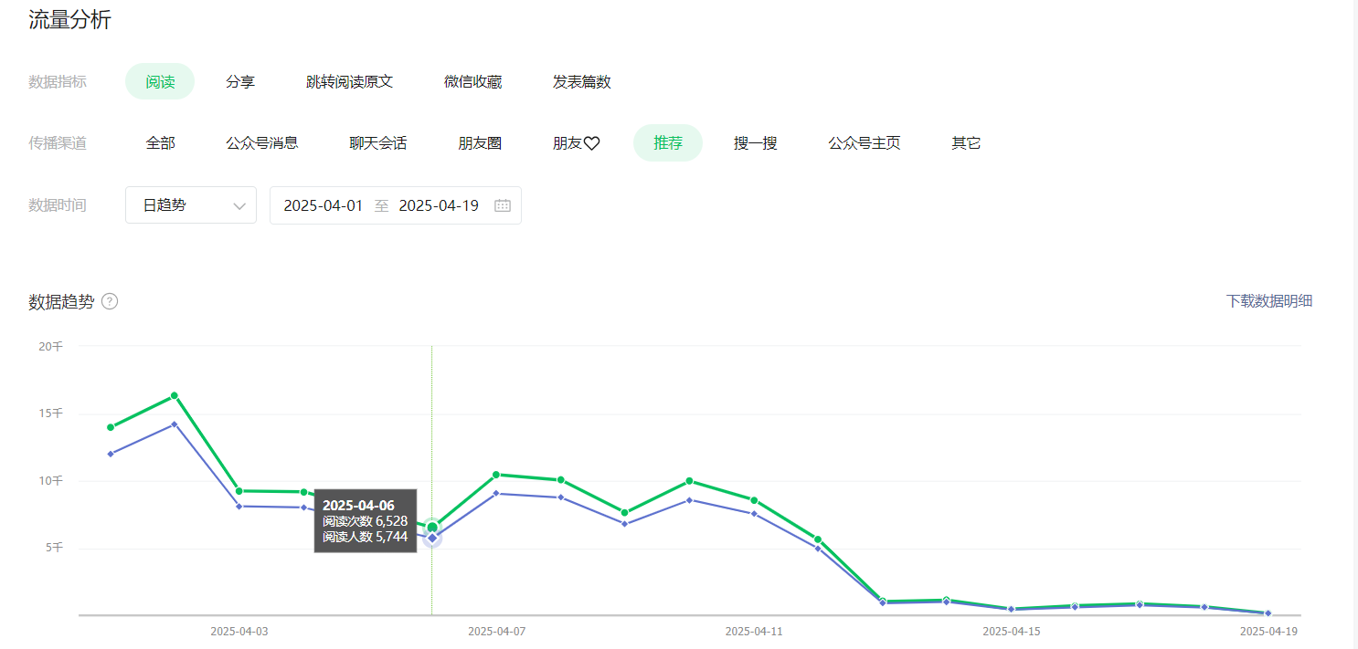Select the 微信收藏 metric
This screenshot has height=649, width=1358.
(472, 81)
